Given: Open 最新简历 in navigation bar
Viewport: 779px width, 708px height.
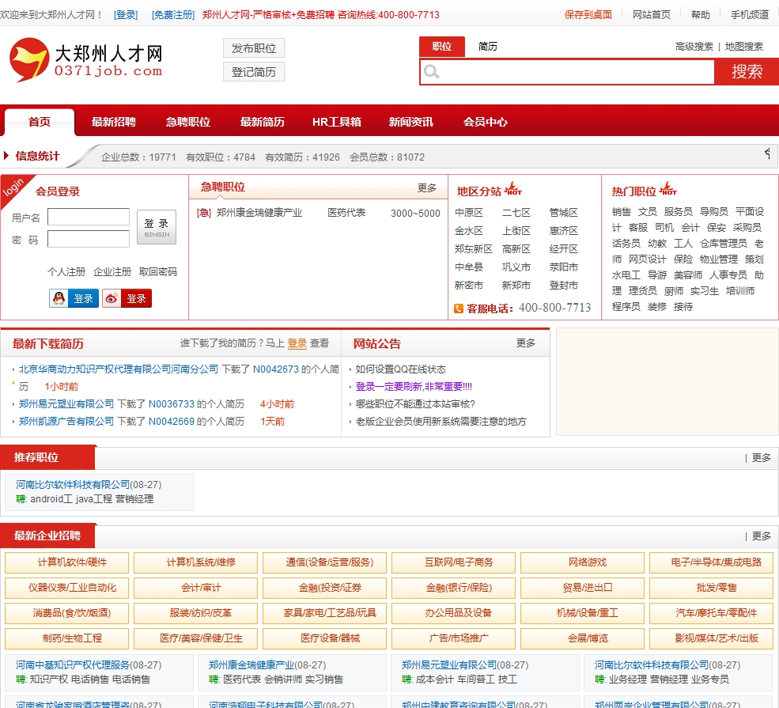Looking at the screenshot, I should [263, 123].
